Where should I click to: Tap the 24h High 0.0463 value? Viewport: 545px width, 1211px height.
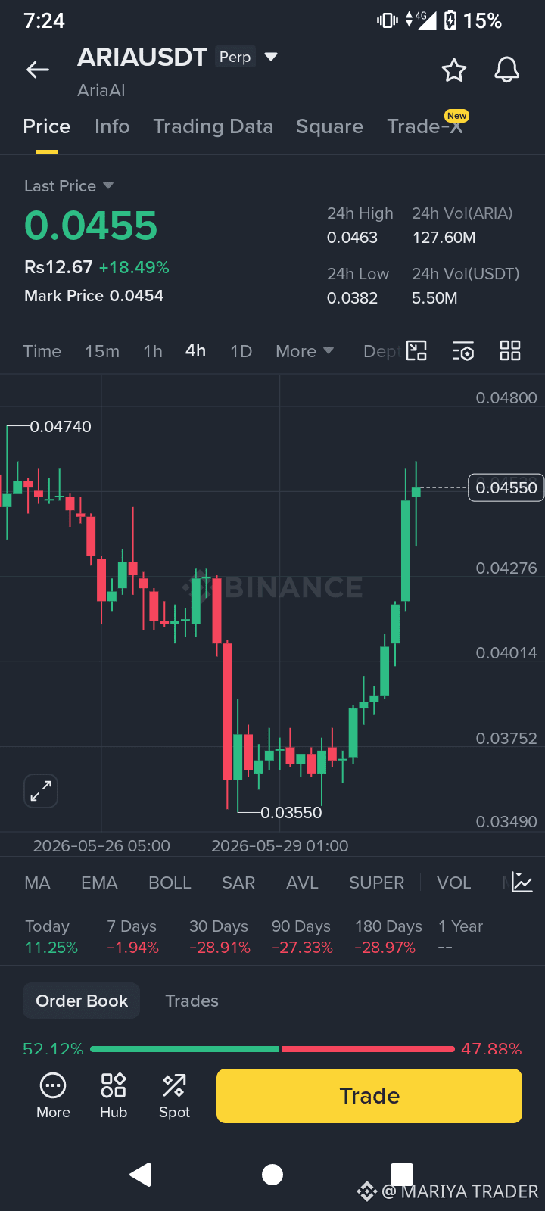[352, 238]
